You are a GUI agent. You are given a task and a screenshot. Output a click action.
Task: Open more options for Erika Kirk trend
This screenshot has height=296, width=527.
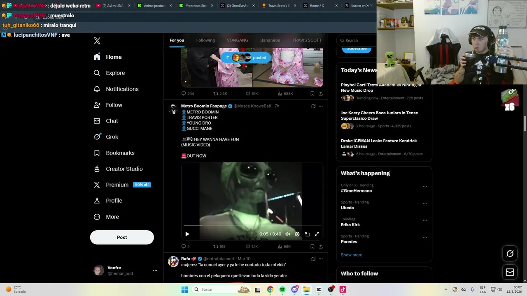pyautogui.click(x=425, y=220)
